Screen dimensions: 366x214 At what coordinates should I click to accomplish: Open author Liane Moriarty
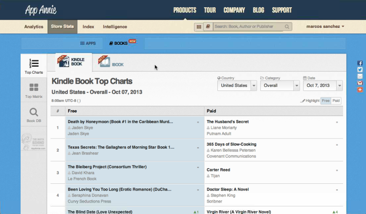224,128
